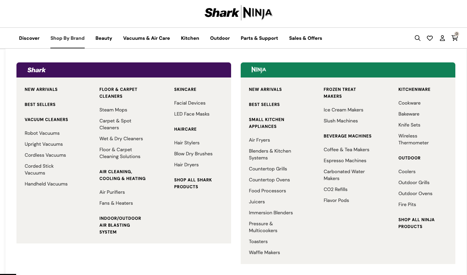The image size is (467, 275).
Task: Go to Ninja Best Sellers
Action: (x=264, y=105)
